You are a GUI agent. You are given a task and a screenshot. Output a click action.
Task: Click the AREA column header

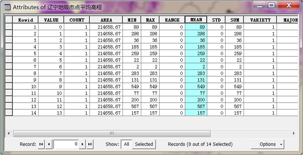[x=106, y=20]
